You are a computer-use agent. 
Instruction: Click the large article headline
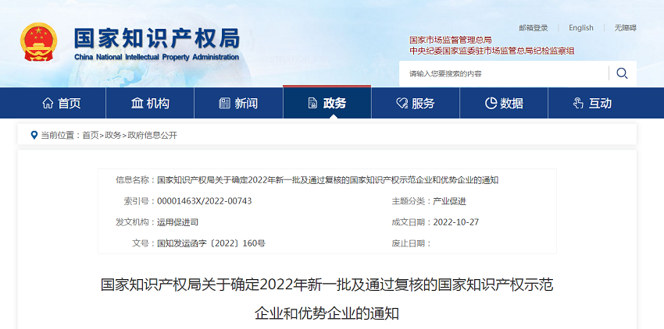(327, 299)
